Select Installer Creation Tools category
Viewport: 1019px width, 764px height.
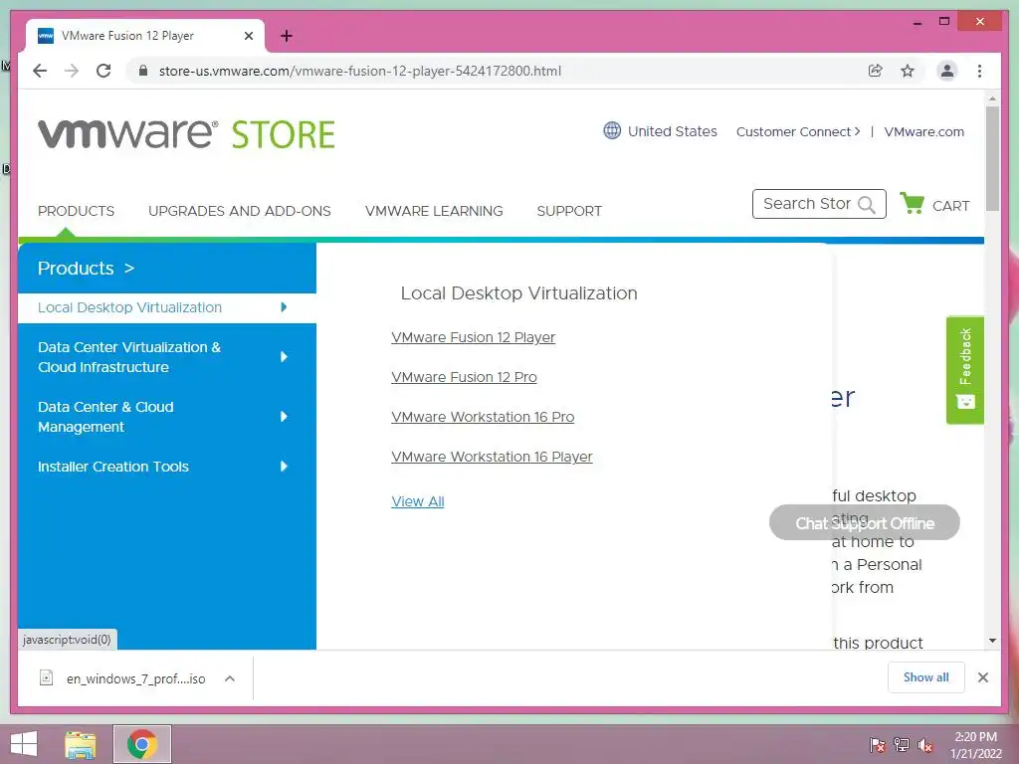click(x=113, y=467)
